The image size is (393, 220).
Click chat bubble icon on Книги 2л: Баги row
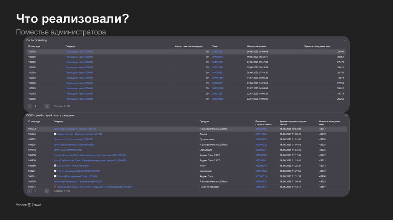point(55,166)
